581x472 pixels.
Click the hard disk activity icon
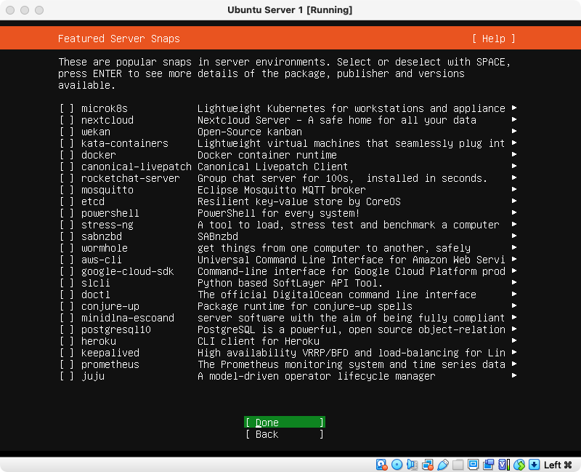coord(382,464)
